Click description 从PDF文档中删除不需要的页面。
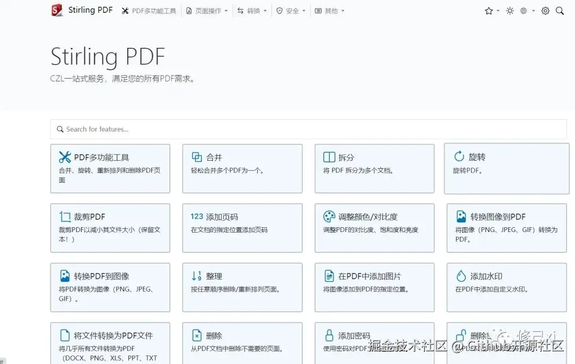This screenshot has height=364, width=575. (237, 349)
